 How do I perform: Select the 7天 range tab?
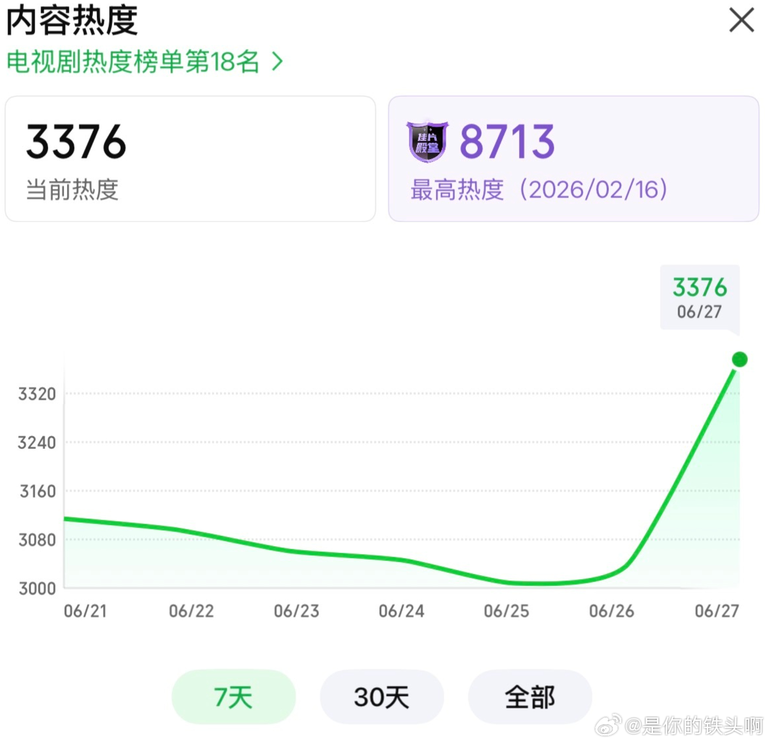coord(233,697)
